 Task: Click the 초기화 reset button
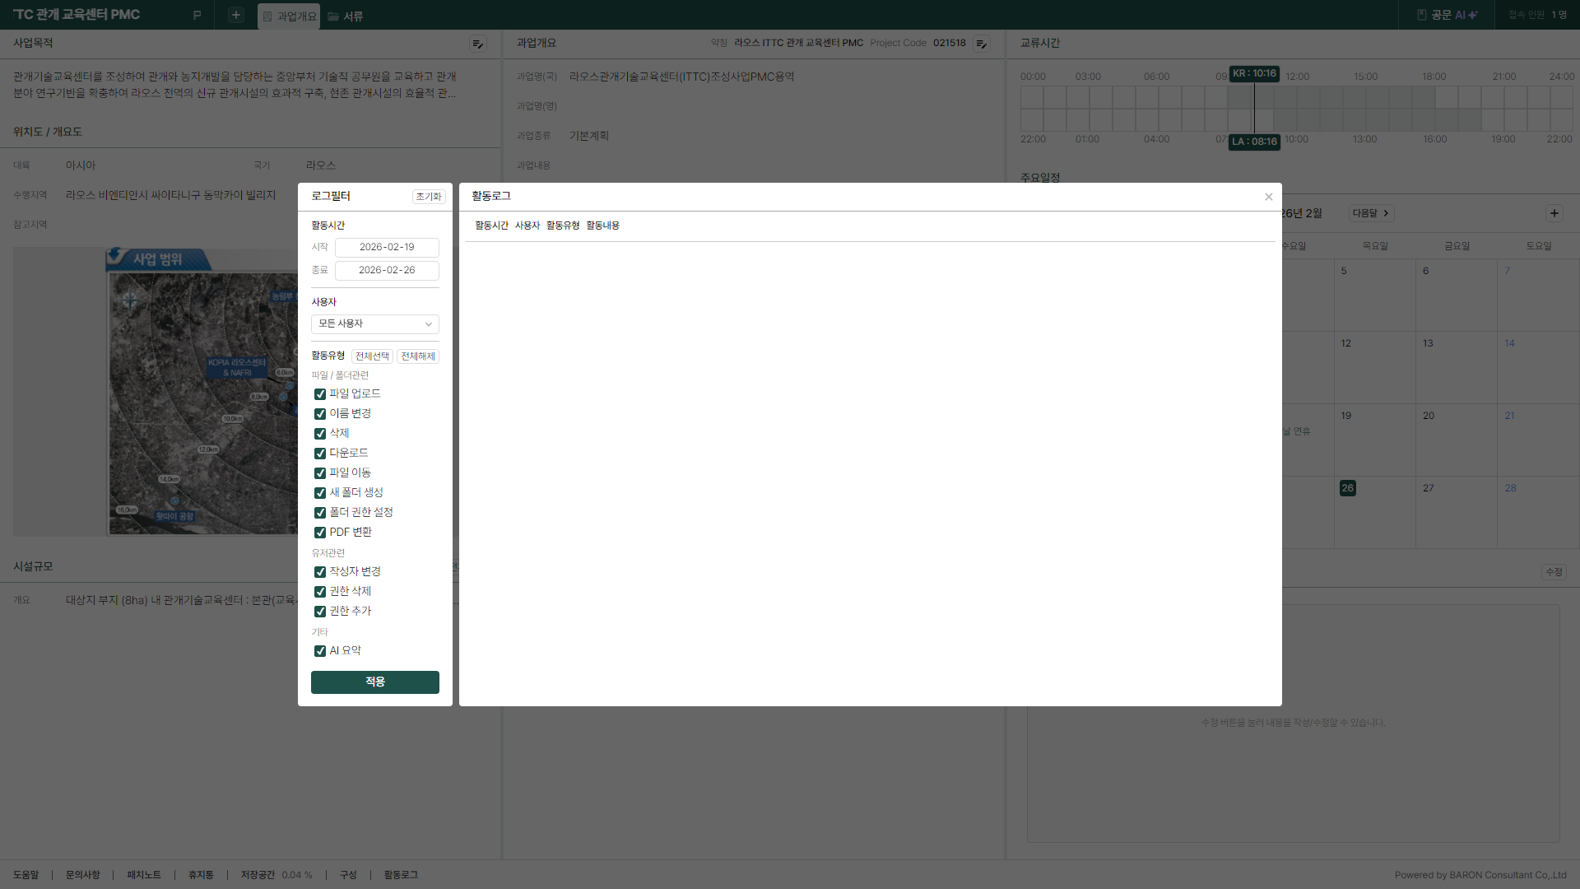tap(428, 197)
